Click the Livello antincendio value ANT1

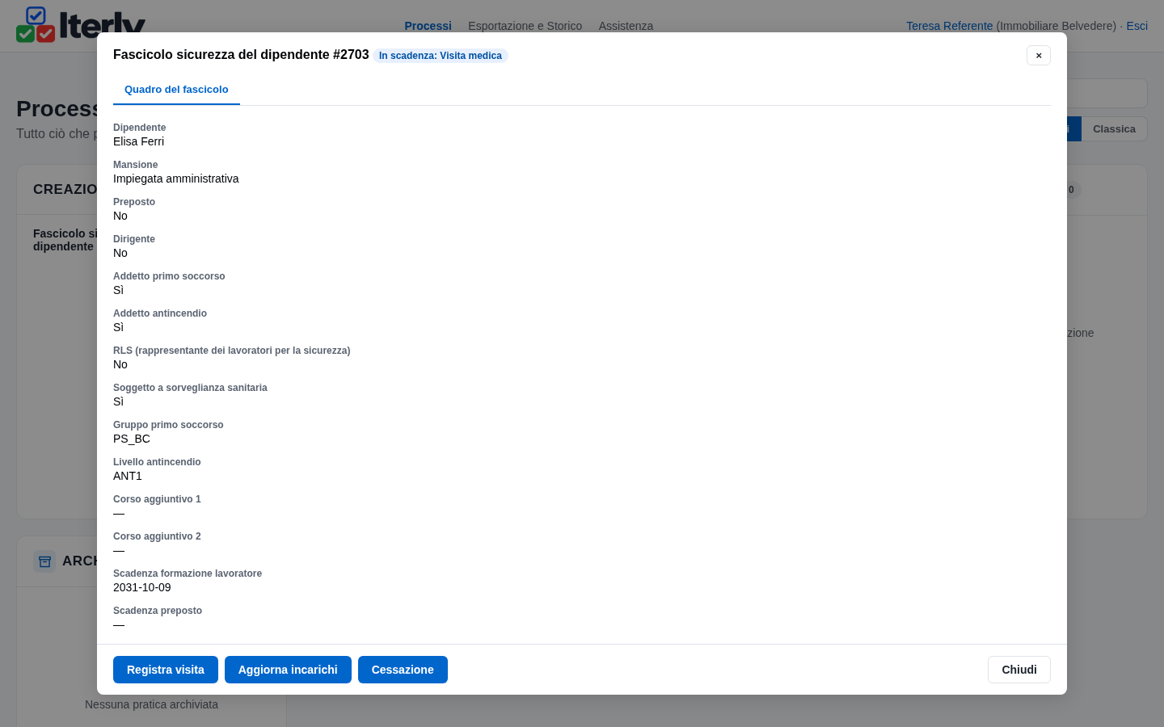[x=128, y=476]
